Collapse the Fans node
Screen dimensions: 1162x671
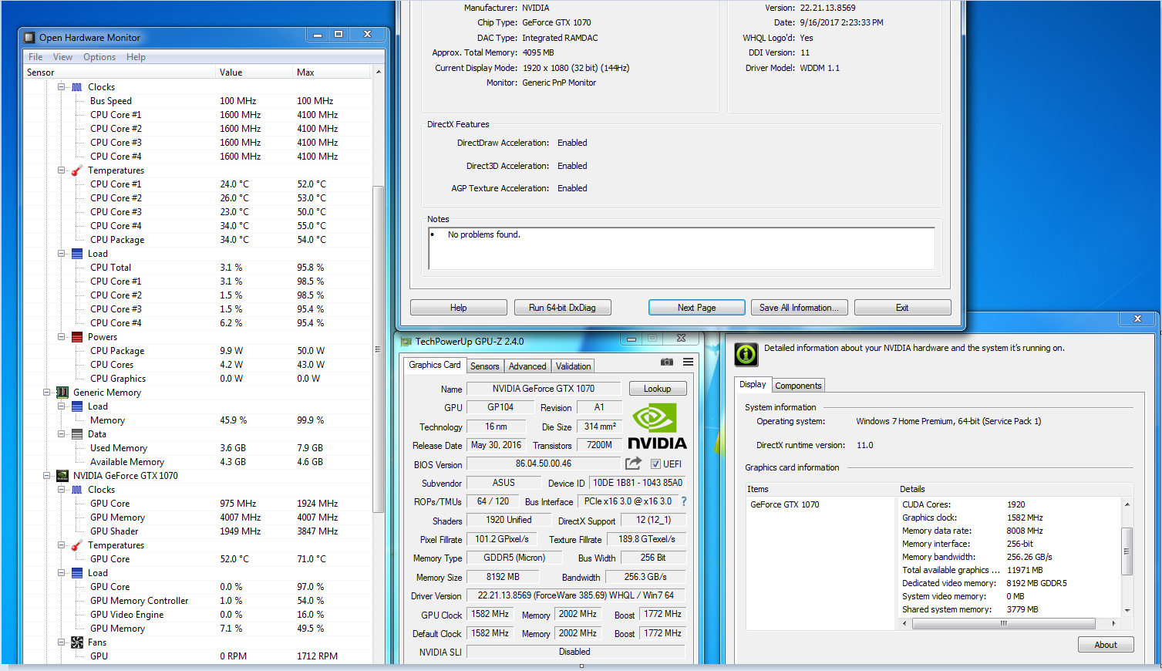point(61,642)
